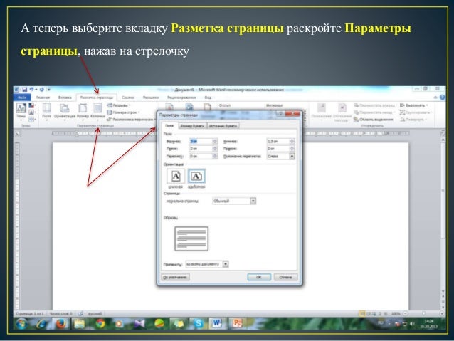Click the Положение (Position) ribbon button

click(x=321, y=111)
